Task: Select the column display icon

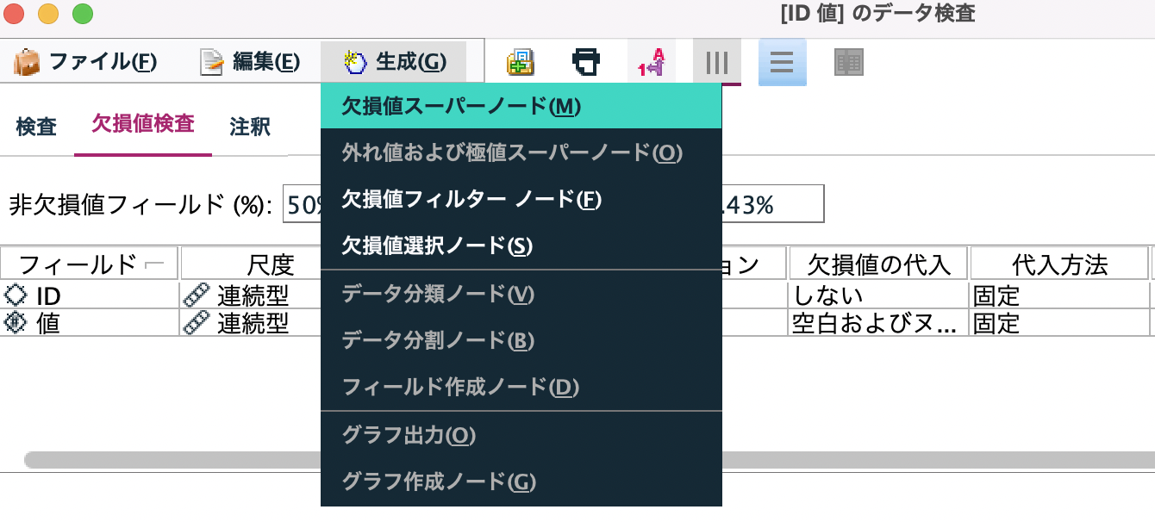Action: click(x=716, y=61)
